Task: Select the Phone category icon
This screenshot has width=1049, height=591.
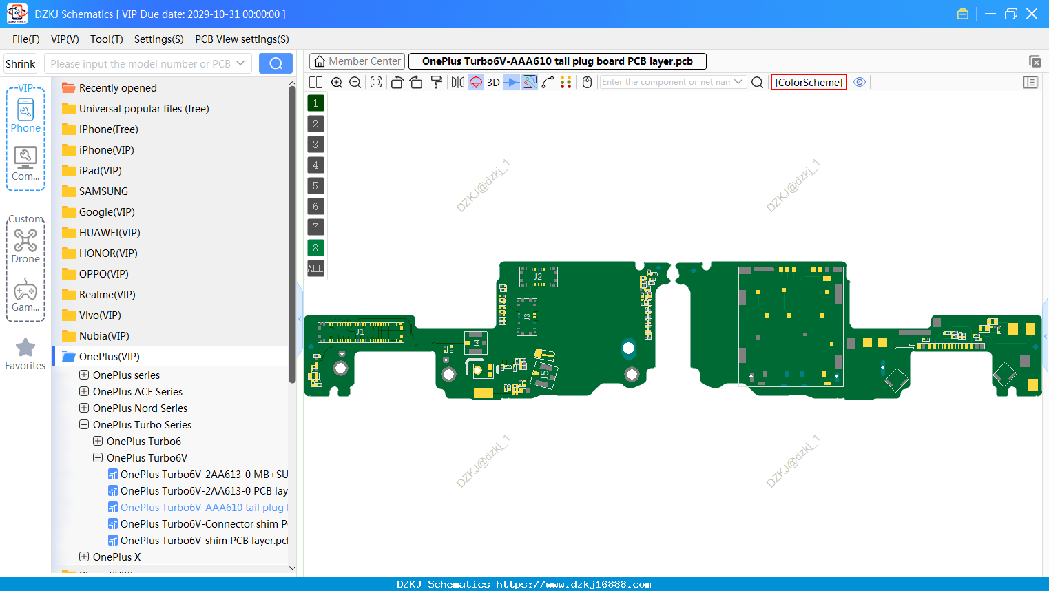Action: pos(25,114)
